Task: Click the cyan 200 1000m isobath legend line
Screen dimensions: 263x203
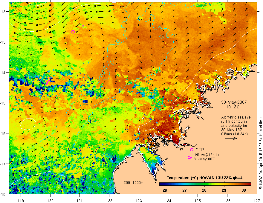Action: pos(130,186)
